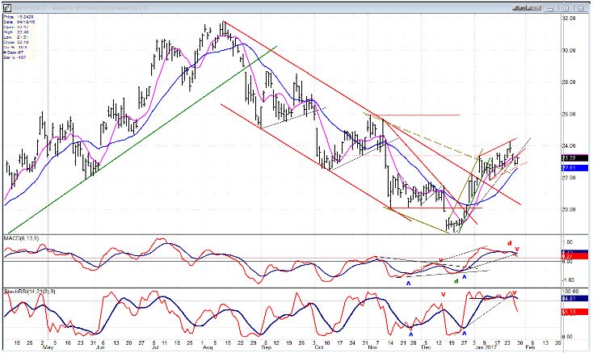Select the blue MACD value tag on right axis
This screenshot has width=593, height=353.
point(575,252)
